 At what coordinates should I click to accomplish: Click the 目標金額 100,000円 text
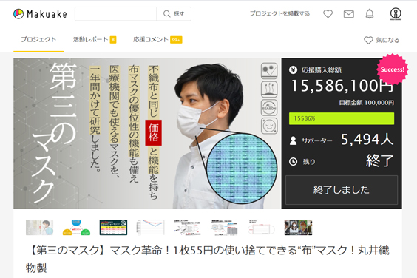[367, 103]
